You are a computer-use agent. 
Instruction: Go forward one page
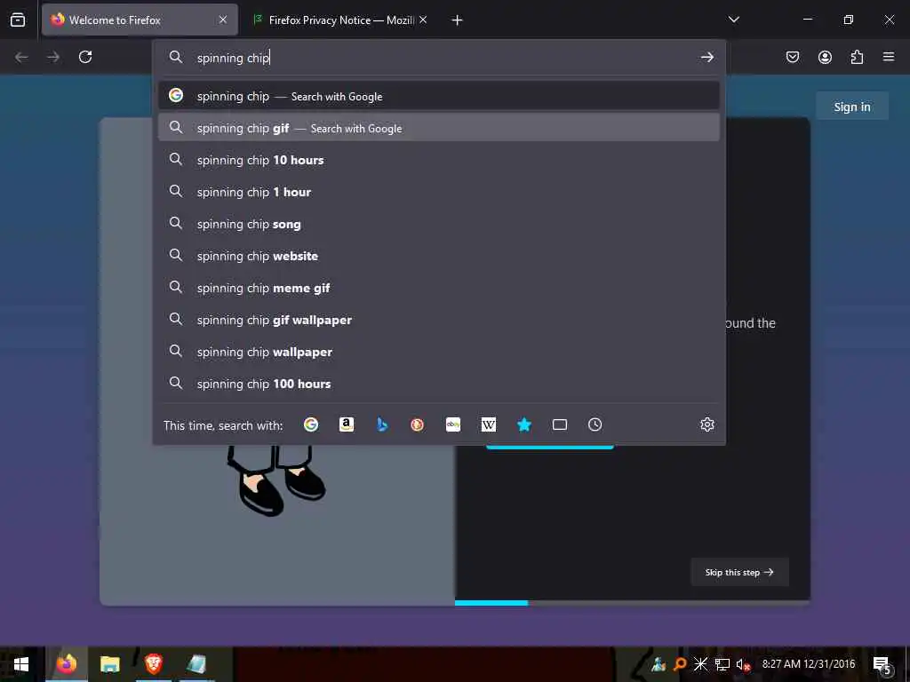click(53, 57)
